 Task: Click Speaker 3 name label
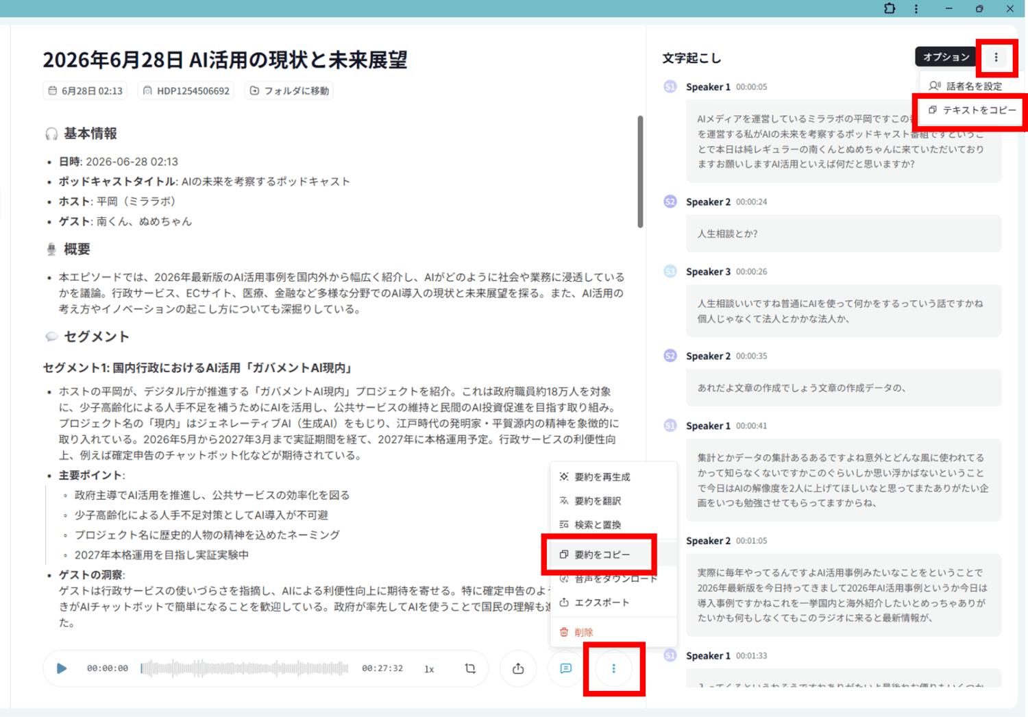(708, 271)
